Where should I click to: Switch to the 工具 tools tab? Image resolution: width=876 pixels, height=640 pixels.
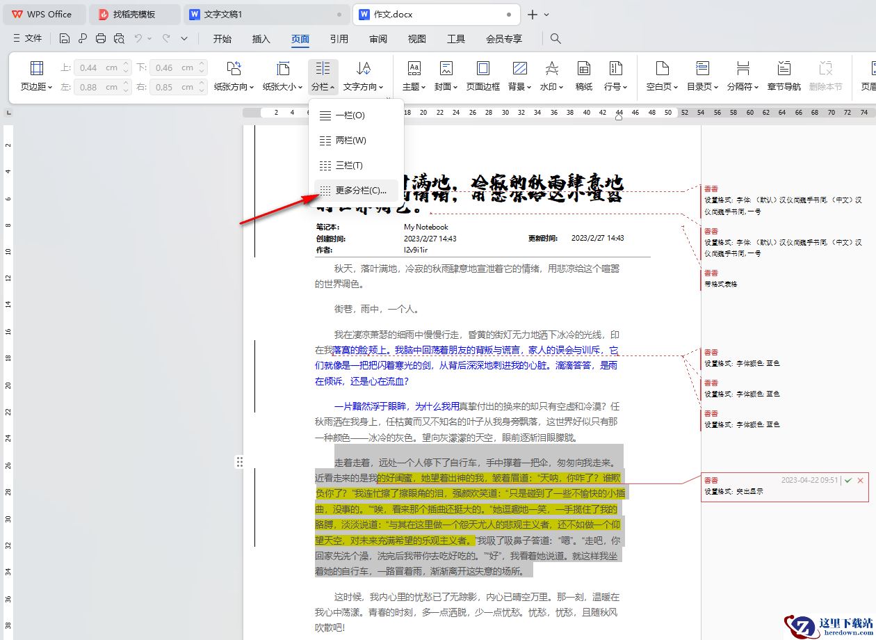coord(456,39)
